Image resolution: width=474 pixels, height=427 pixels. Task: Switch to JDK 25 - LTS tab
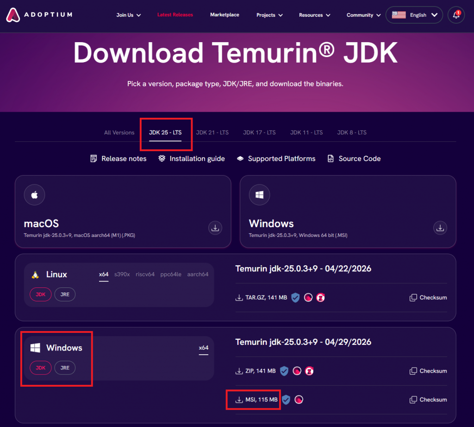tap(165, 132)
